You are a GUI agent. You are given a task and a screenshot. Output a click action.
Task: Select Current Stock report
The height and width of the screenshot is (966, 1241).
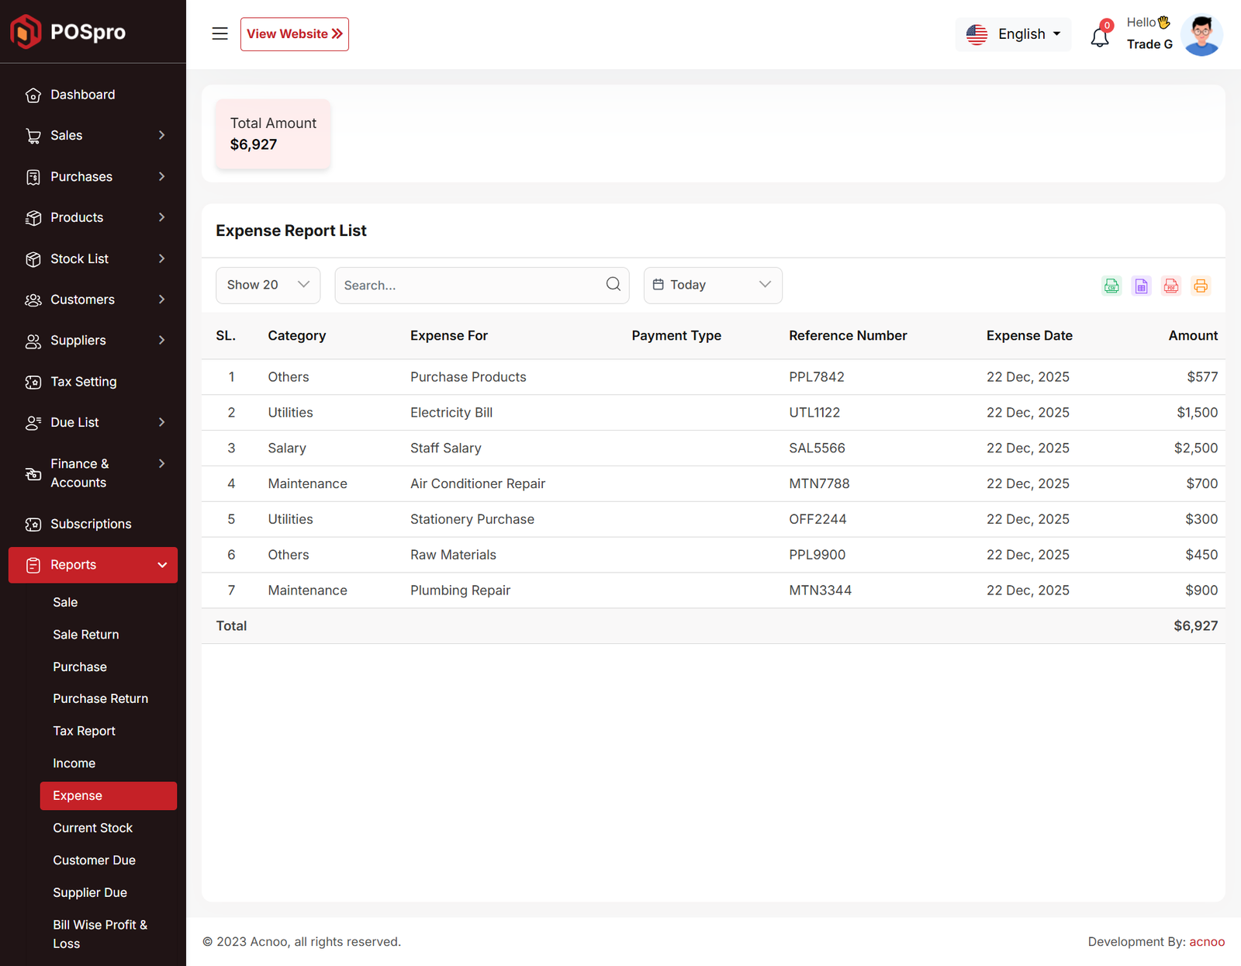(92, 828)
